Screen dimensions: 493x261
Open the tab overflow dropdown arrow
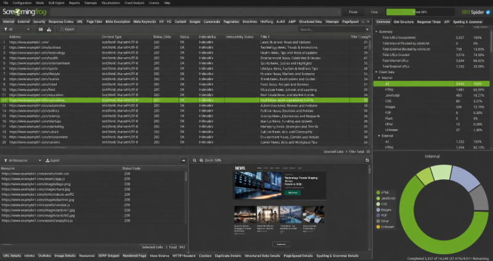(368, 22)
